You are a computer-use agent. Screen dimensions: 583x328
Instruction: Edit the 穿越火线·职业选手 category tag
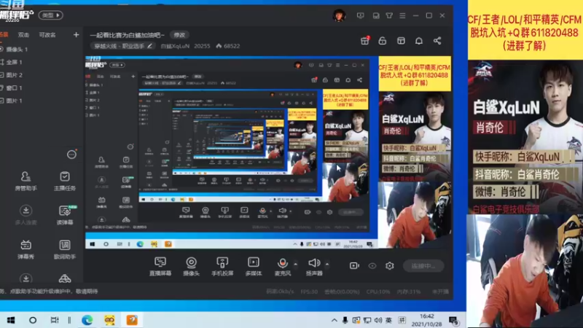[122, 46]
